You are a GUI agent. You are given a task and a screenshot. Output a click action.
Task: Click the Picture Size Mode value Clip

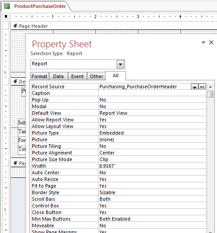104,159
